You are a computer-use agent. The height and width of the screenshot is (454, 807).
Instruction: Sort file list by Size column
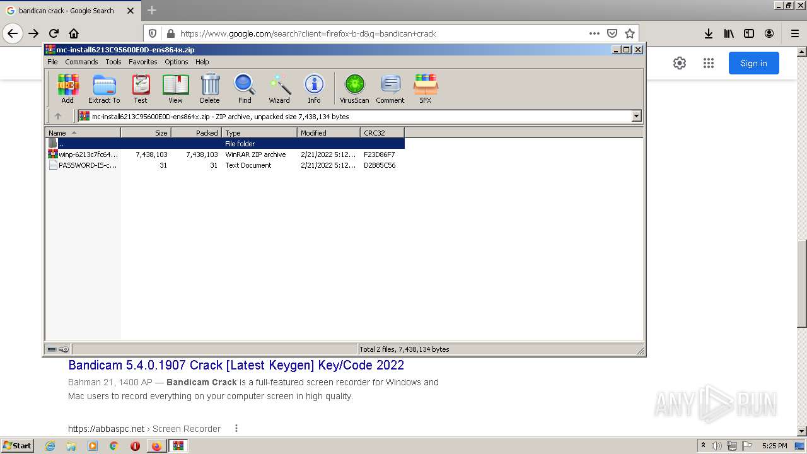(x=146, y=132)
